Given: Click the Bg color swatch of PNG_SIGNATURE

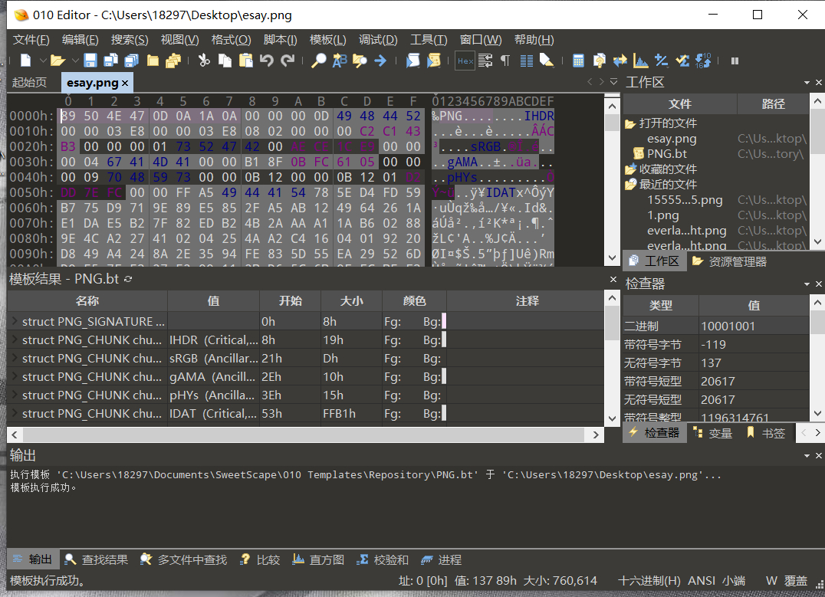Looking at the screenshot, I should pyautogui.click(x=444, y=321).
